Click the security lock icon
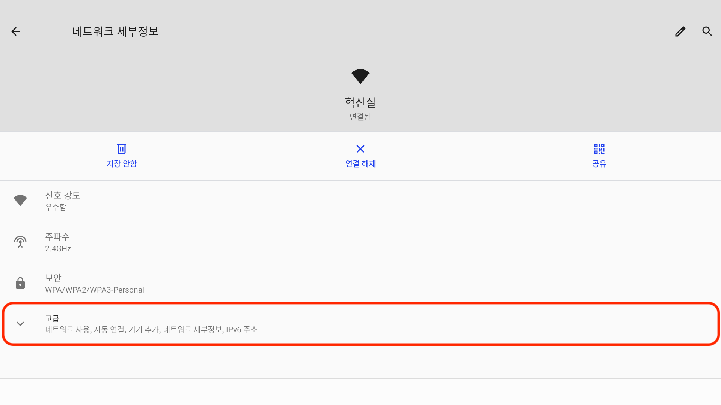Screen dimensions: 721x405 tap(20, 283)
